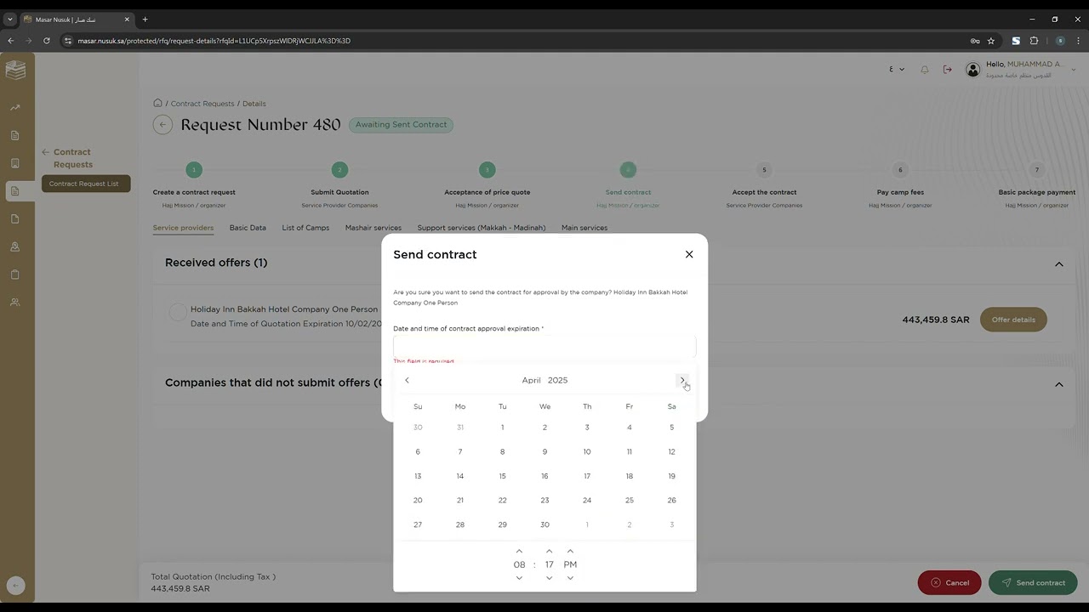Close the Send contract dialog

689,254
